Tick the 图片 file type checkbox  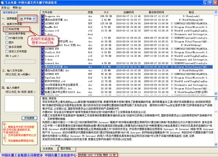pyautogui.click(x=7, y=43)
